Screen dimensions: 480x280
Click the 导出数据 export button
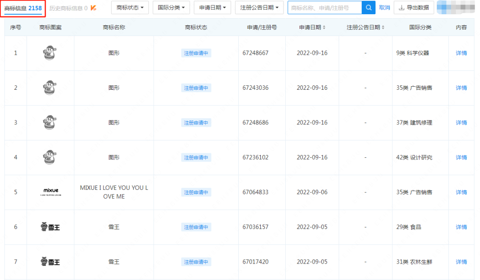tap(414, 8)
